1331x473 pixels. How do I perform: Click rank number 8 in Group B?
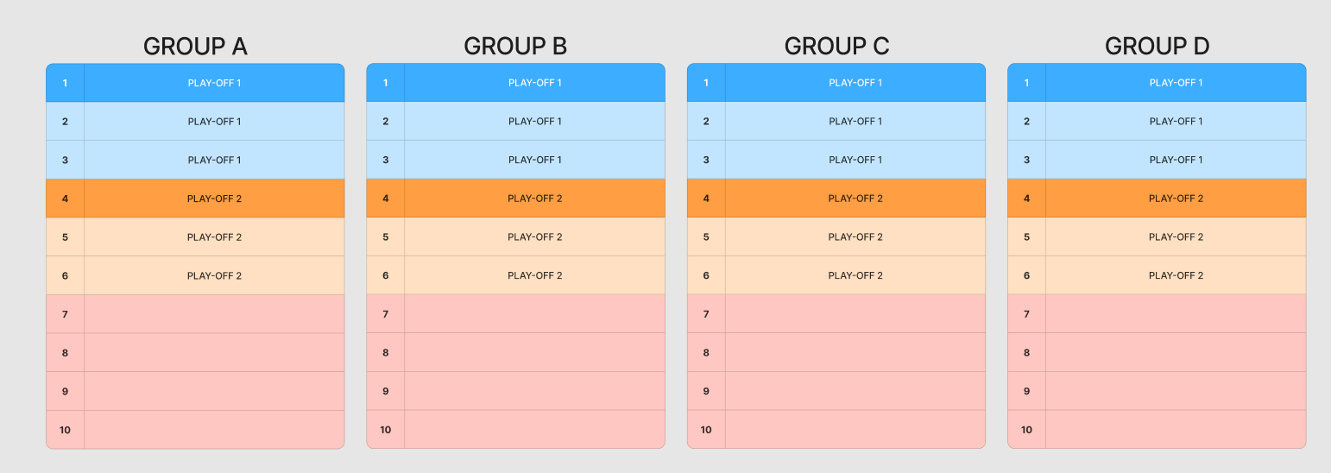coord(385,353)
